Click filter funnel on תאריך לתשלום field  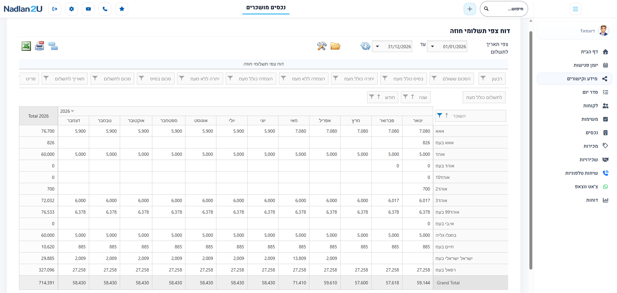[x=46, y=78]
